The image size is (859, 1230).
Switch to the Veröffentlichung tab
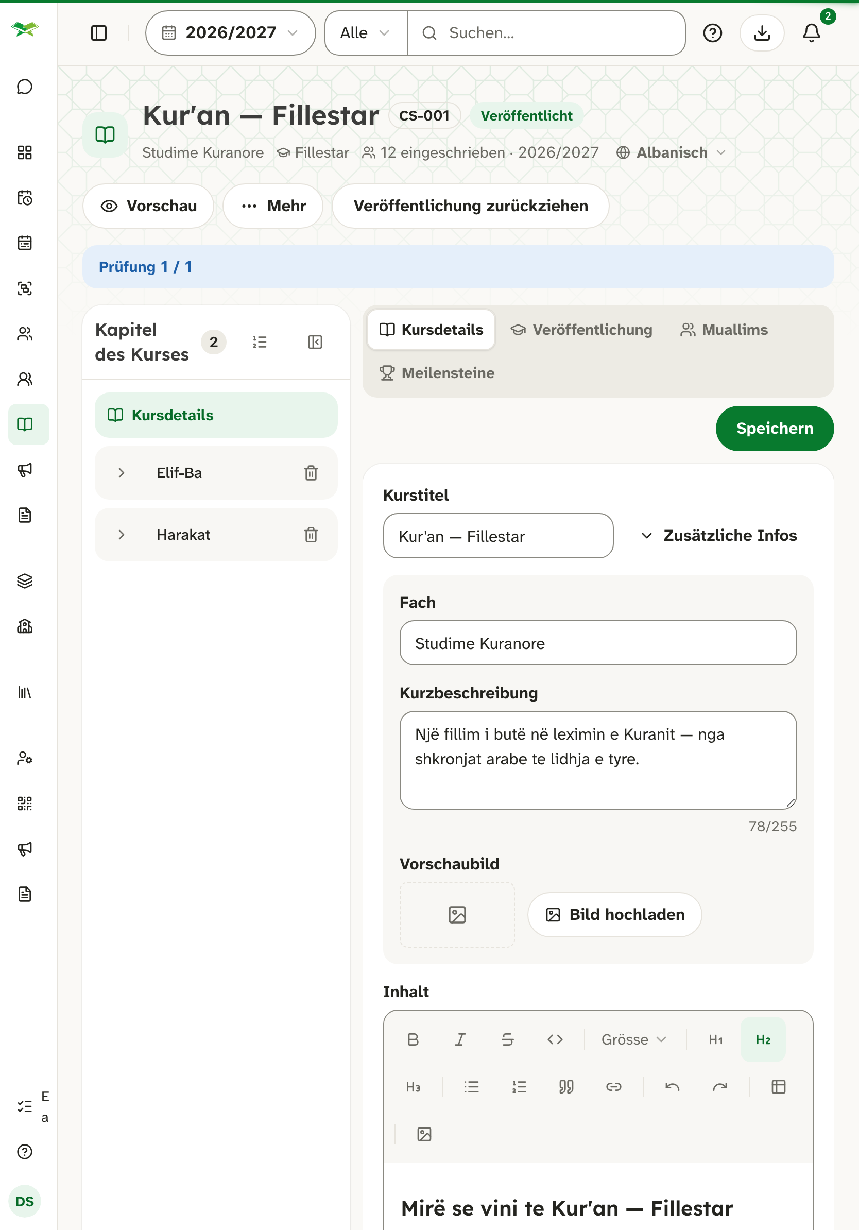pos(581,330)
